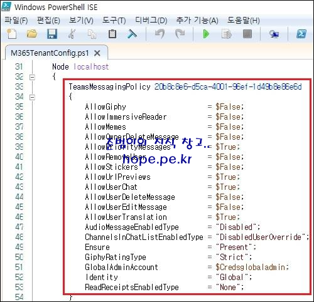Click the GUID 20b8c8e6-d5ca-4001 text
This screenshot has height=302, width=314.
pyautogui.click(x=228, y=86)
